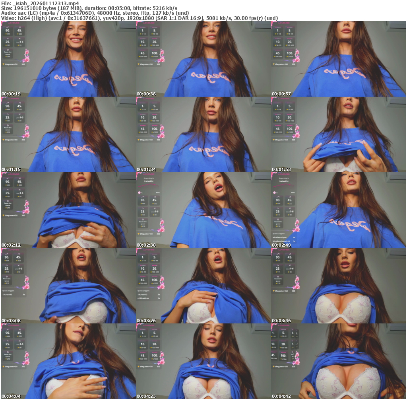Click the last frame at 00:04:42
This screenshot has height=399, width=407.
coord(338,361)
